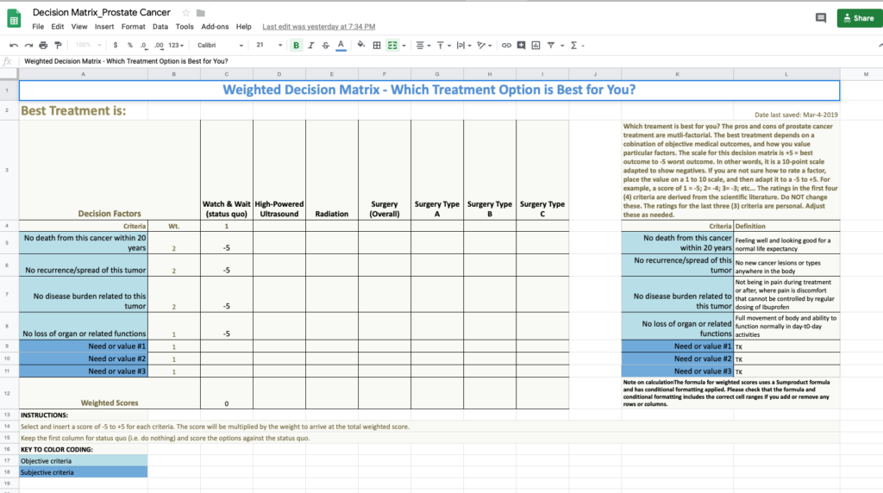Select column K header
883x493 pixels.
[678, 74]
